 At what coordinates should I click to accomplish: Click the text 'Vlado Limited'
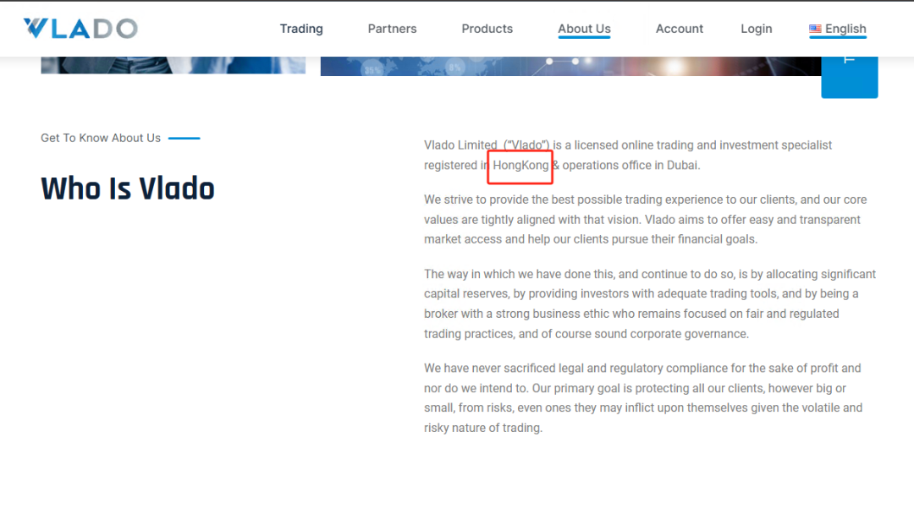(x=460, y=145)
